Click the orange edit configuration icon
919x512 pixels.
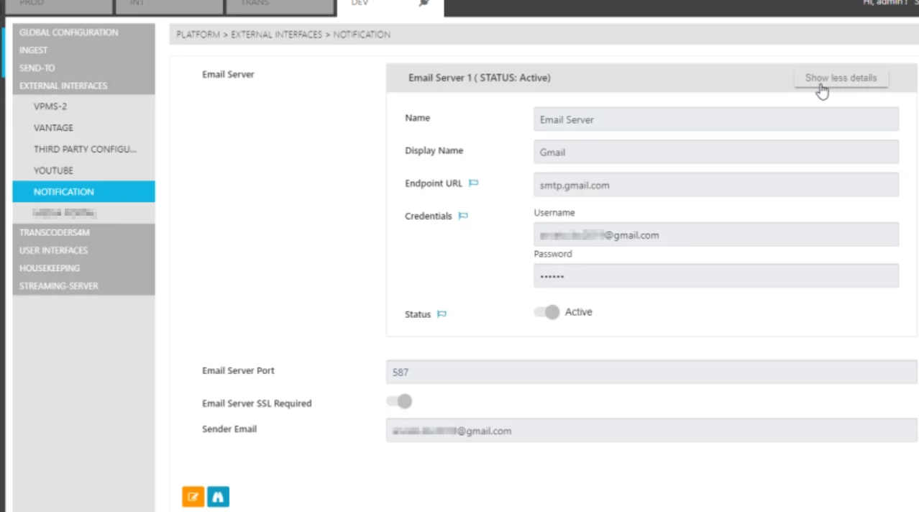point(193,497)
